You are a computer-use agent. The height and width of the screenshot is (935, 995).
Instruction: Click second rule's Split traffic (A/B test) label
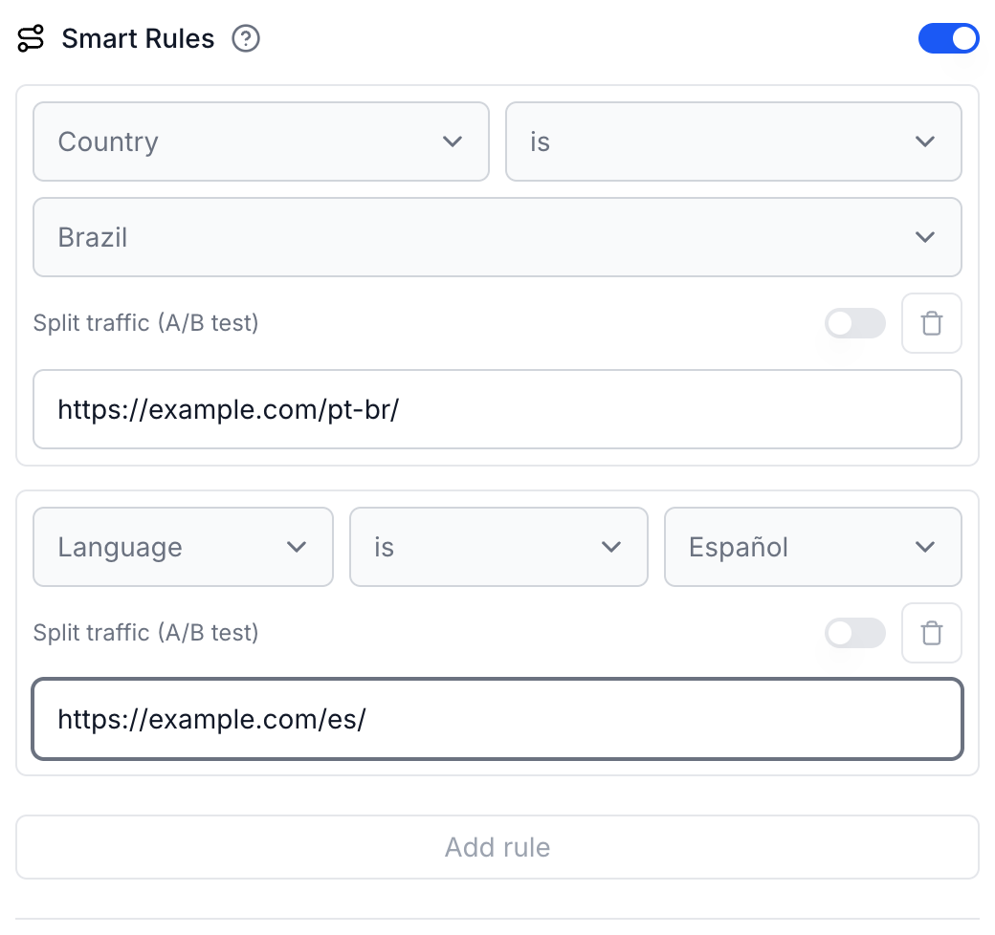click(146, 633)
